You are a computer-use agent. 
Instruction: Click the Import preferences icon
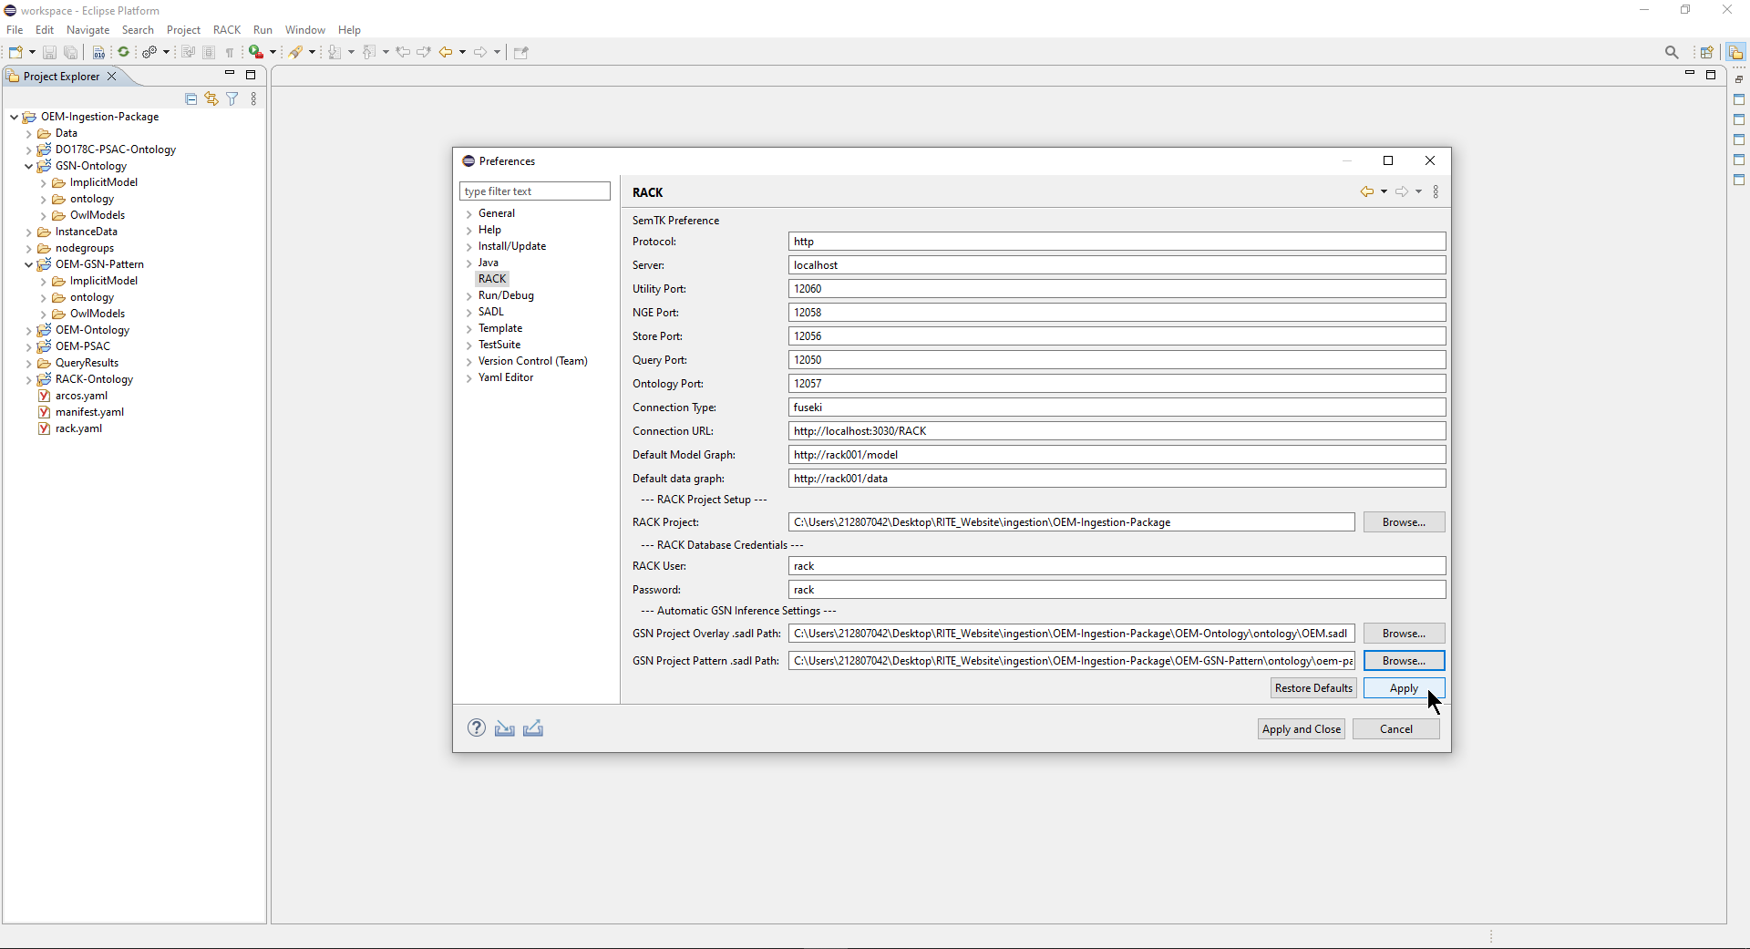[x=505, y=727]
